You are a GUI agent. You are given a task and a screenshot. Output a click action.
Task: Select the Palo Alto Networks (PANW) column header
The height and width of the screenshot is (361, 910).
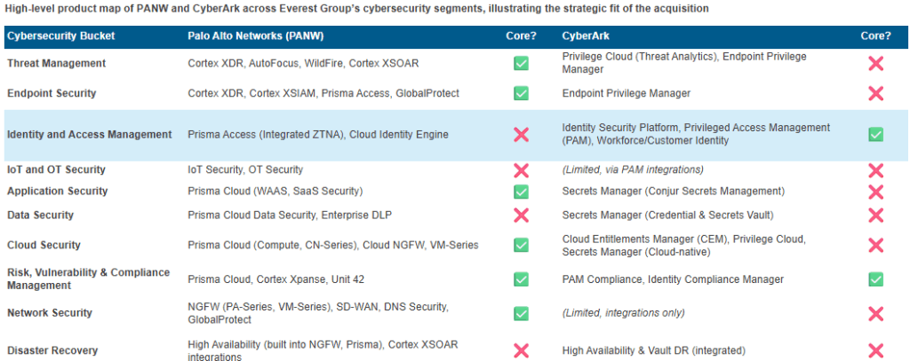coord(251,36)
